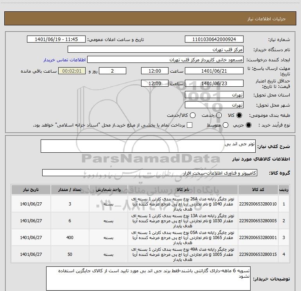Click quantity 400 in row 3
Screen dimensions: 301x291
pyautogui.click(x=70, y=237)
